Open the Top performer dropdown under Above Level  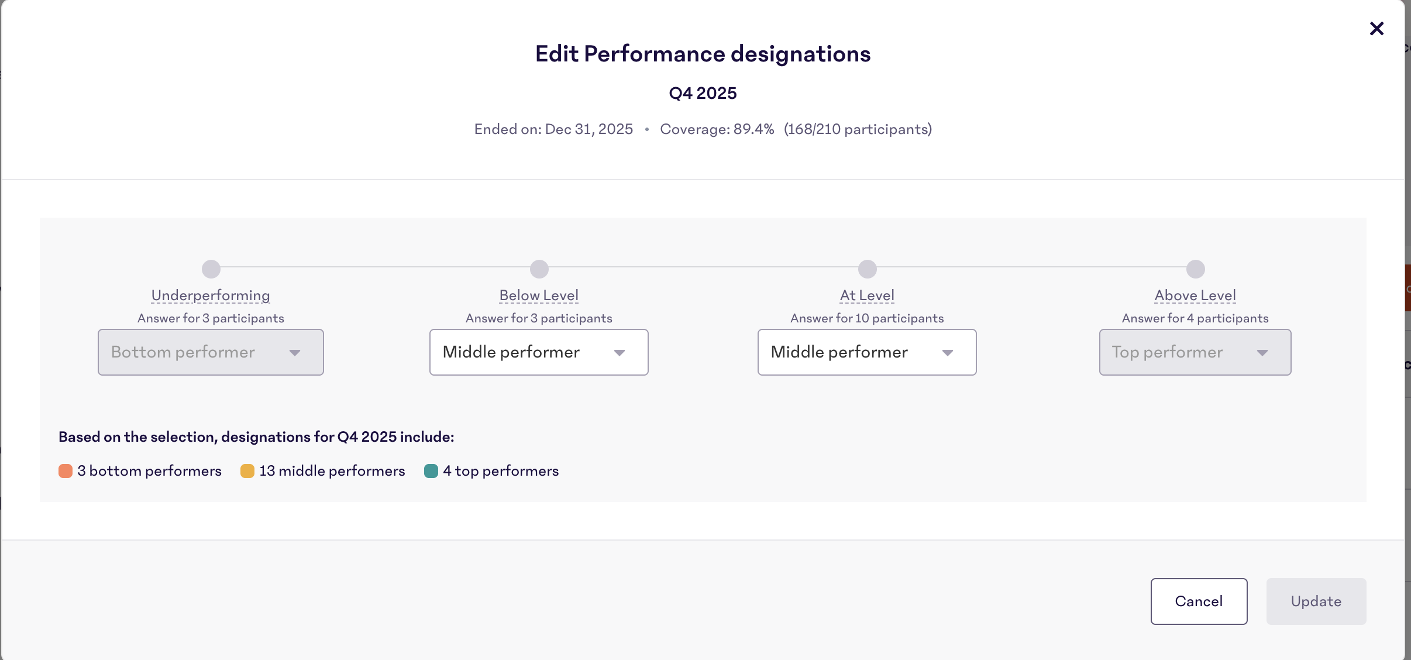[x=1194, y=352]
